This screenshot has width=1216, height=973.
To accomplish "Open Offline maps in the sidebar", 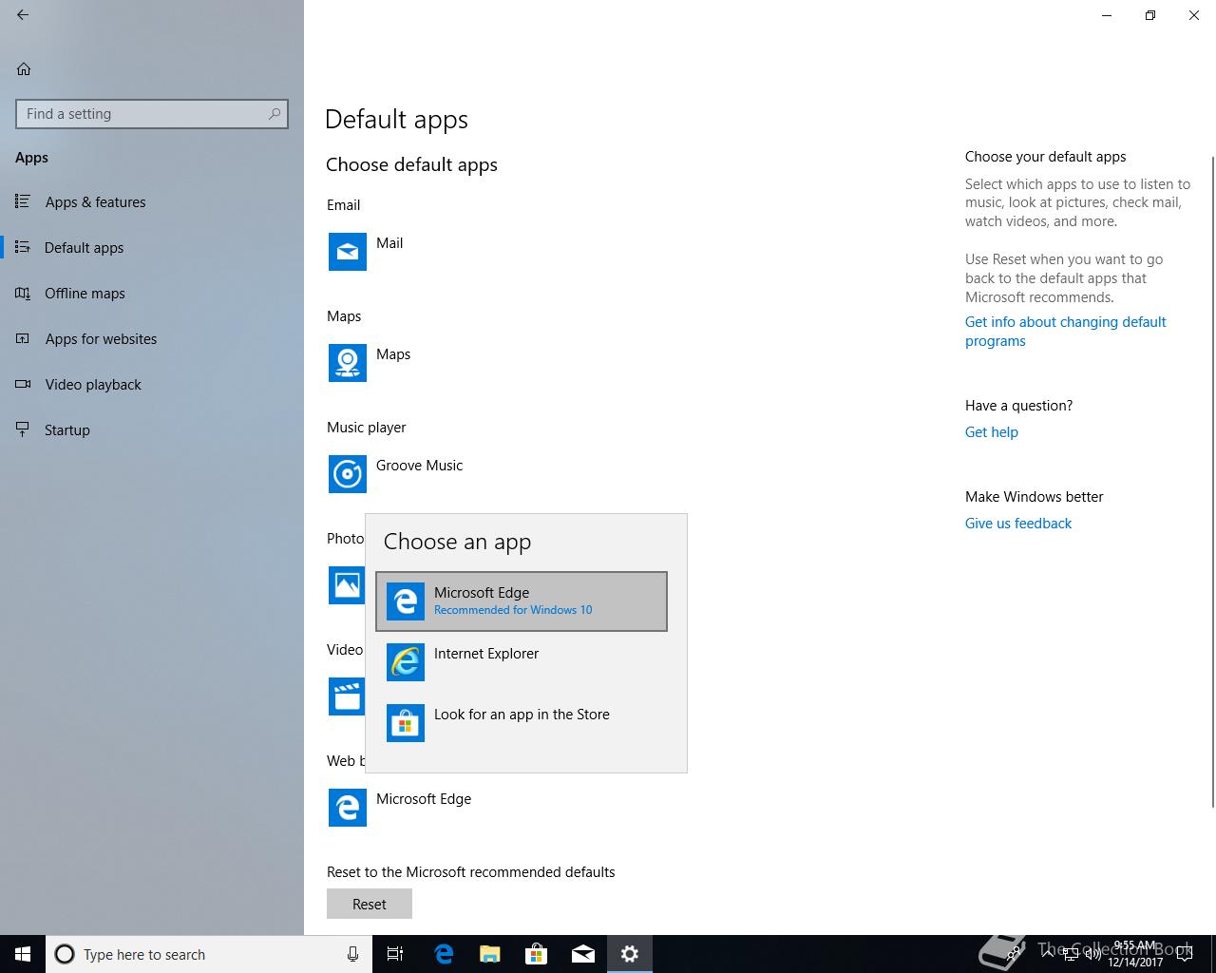I will click(x=152, y=294).
